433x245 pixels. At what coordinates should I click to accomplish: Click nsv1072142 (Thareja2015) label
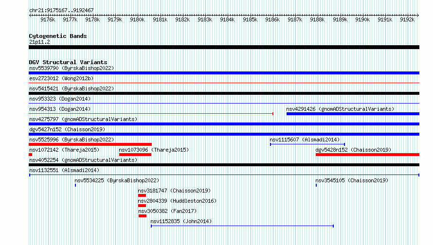click(x=64, y=150)
